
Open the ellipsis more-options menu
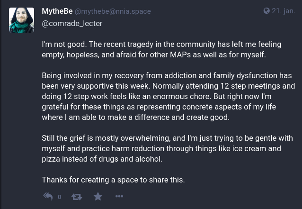(x=119, y=196)
